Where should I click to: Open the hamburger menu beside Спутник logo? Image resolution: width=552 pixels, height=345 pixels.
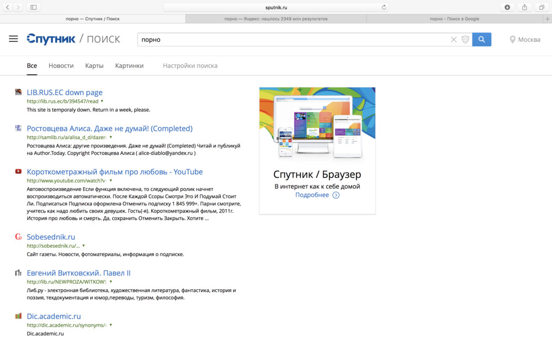[x=13, y=39]
